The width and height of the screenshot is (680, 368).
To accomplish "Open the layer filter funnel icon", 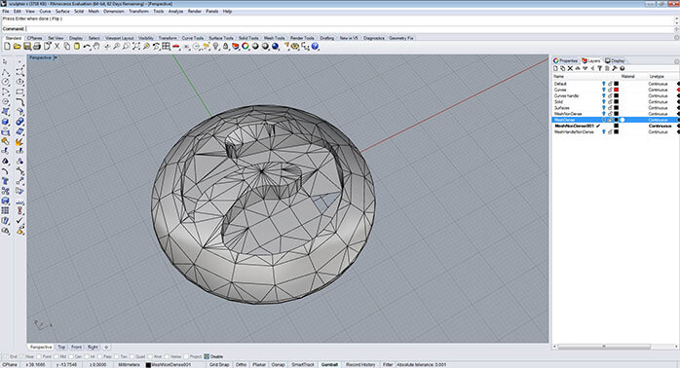I will coord(600,68).
